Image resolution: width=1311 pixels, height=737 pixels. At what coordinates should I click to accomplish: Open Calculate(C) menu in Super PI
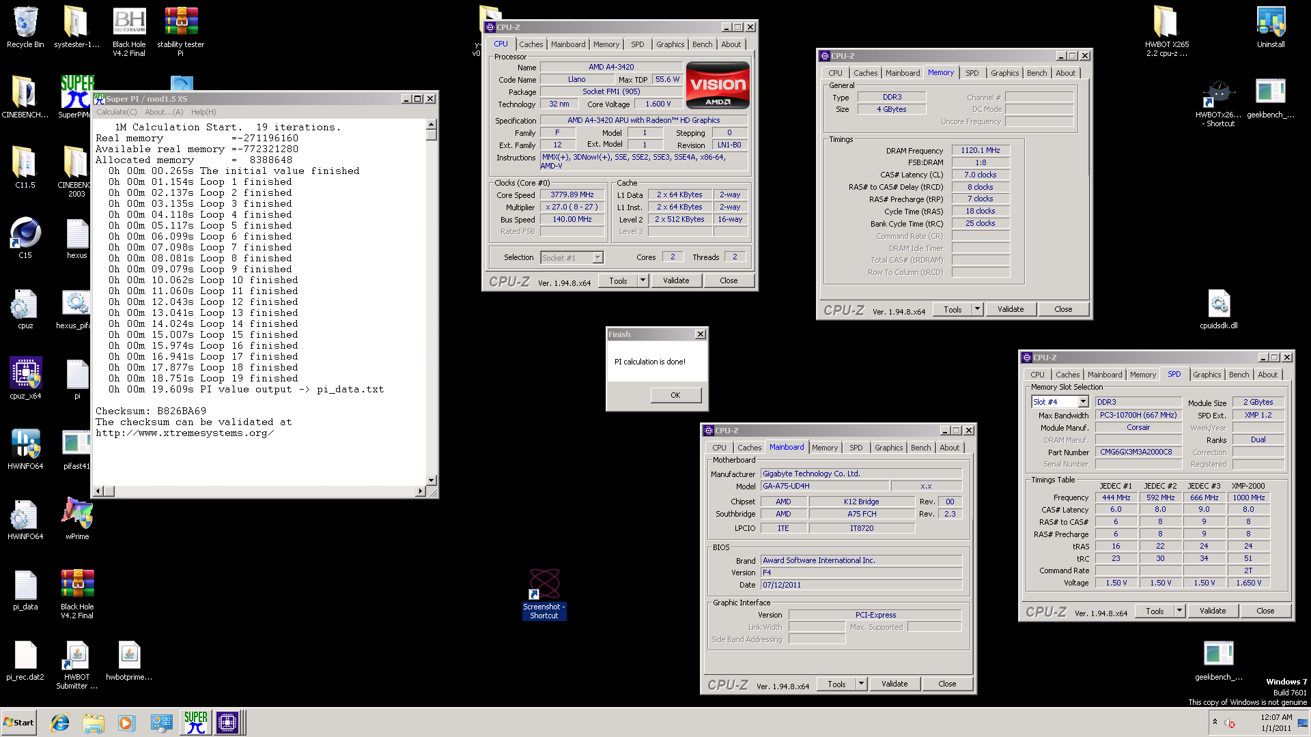click(117, 112)
